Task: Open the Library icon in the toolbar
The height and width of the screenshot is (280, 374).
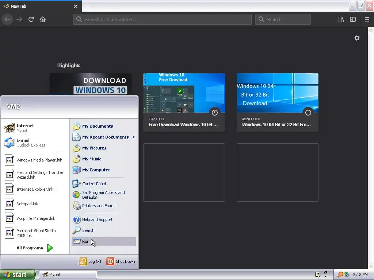Action: pos(341,19)
